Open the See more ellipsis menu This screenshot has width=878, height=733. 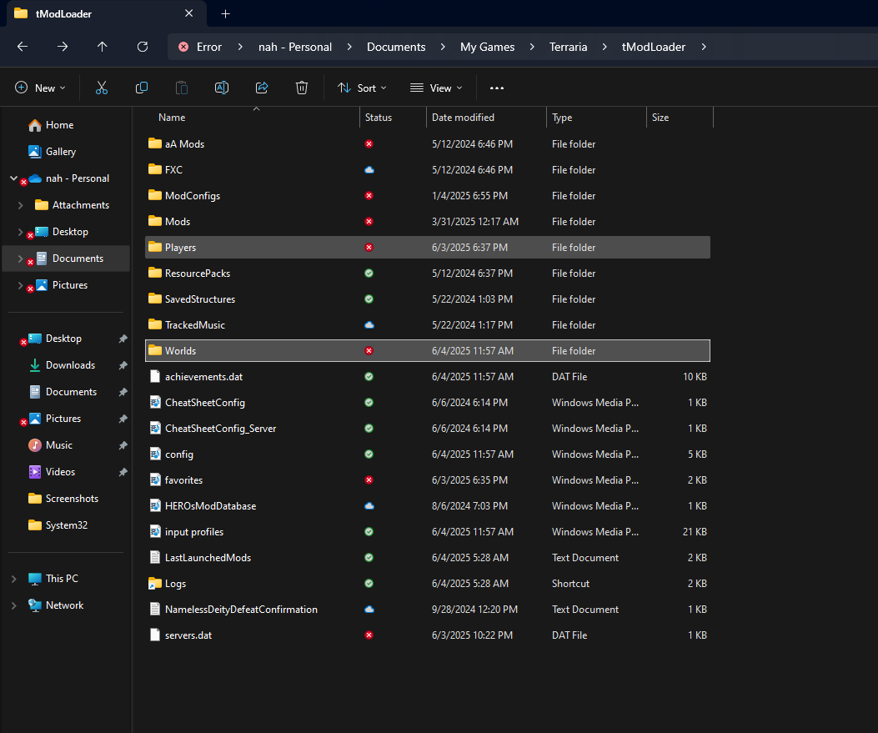[x=497, y=88]
